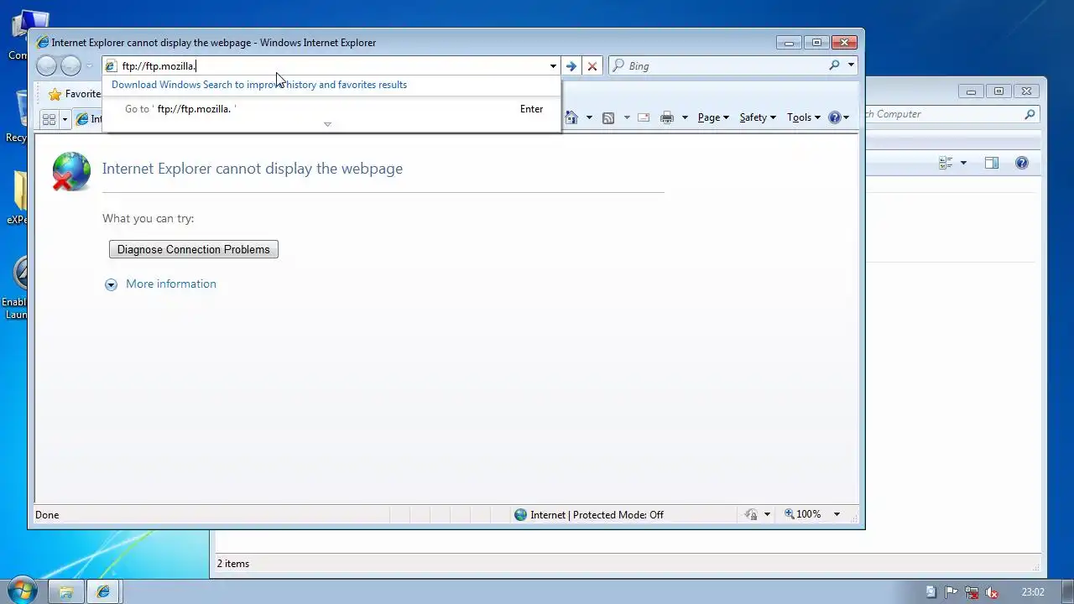Open the Print dropdown arrow
The image size is (1074, 604).
pos(685,117)
